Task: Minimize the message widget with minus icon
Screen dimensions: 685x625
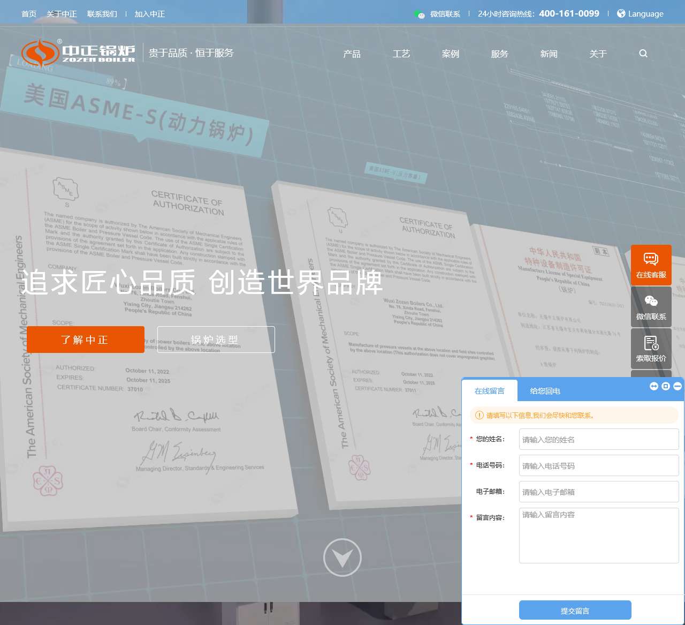Action: point(678,386)
